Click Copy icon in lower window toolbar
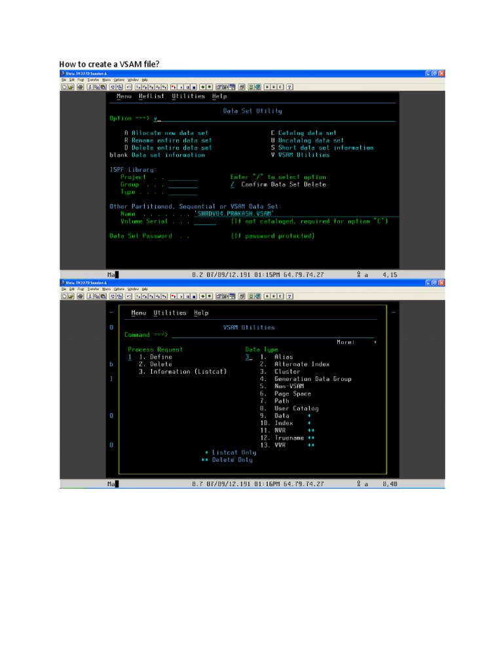Viewport: 503px width, 671px height. coord(97,296)
